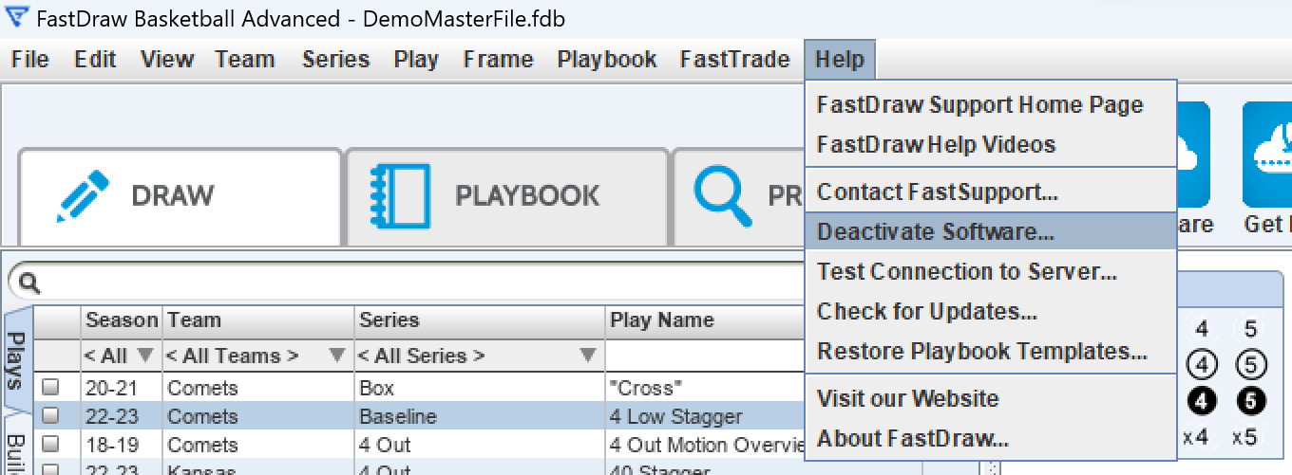
Task: Select the '4 Low Stagger' play name
Action: point(705,416)
